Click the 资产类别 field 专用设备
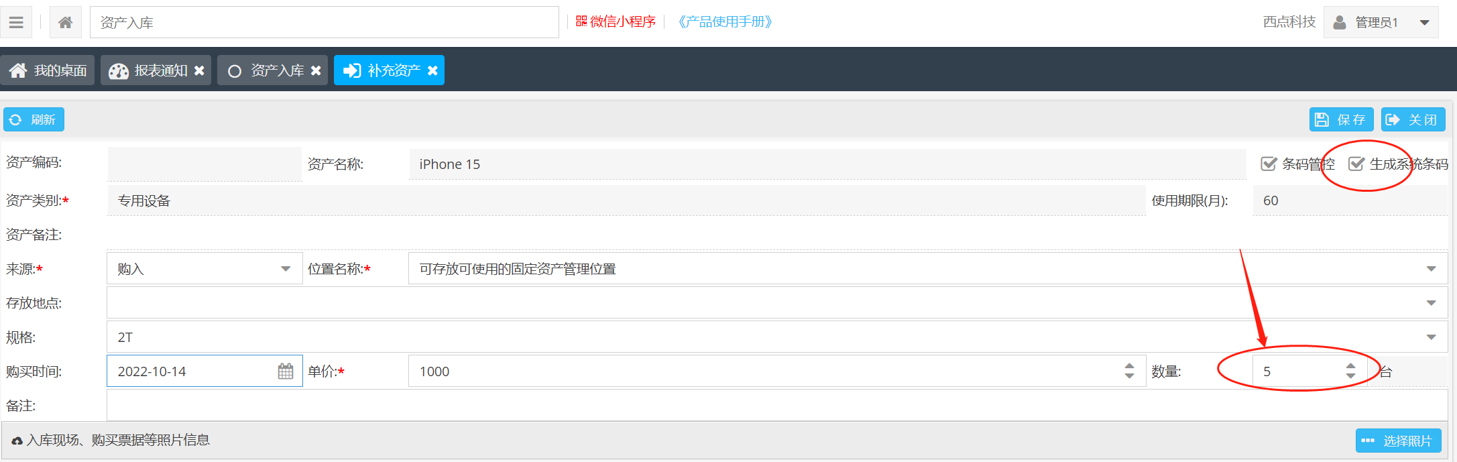 click(626, 200)
